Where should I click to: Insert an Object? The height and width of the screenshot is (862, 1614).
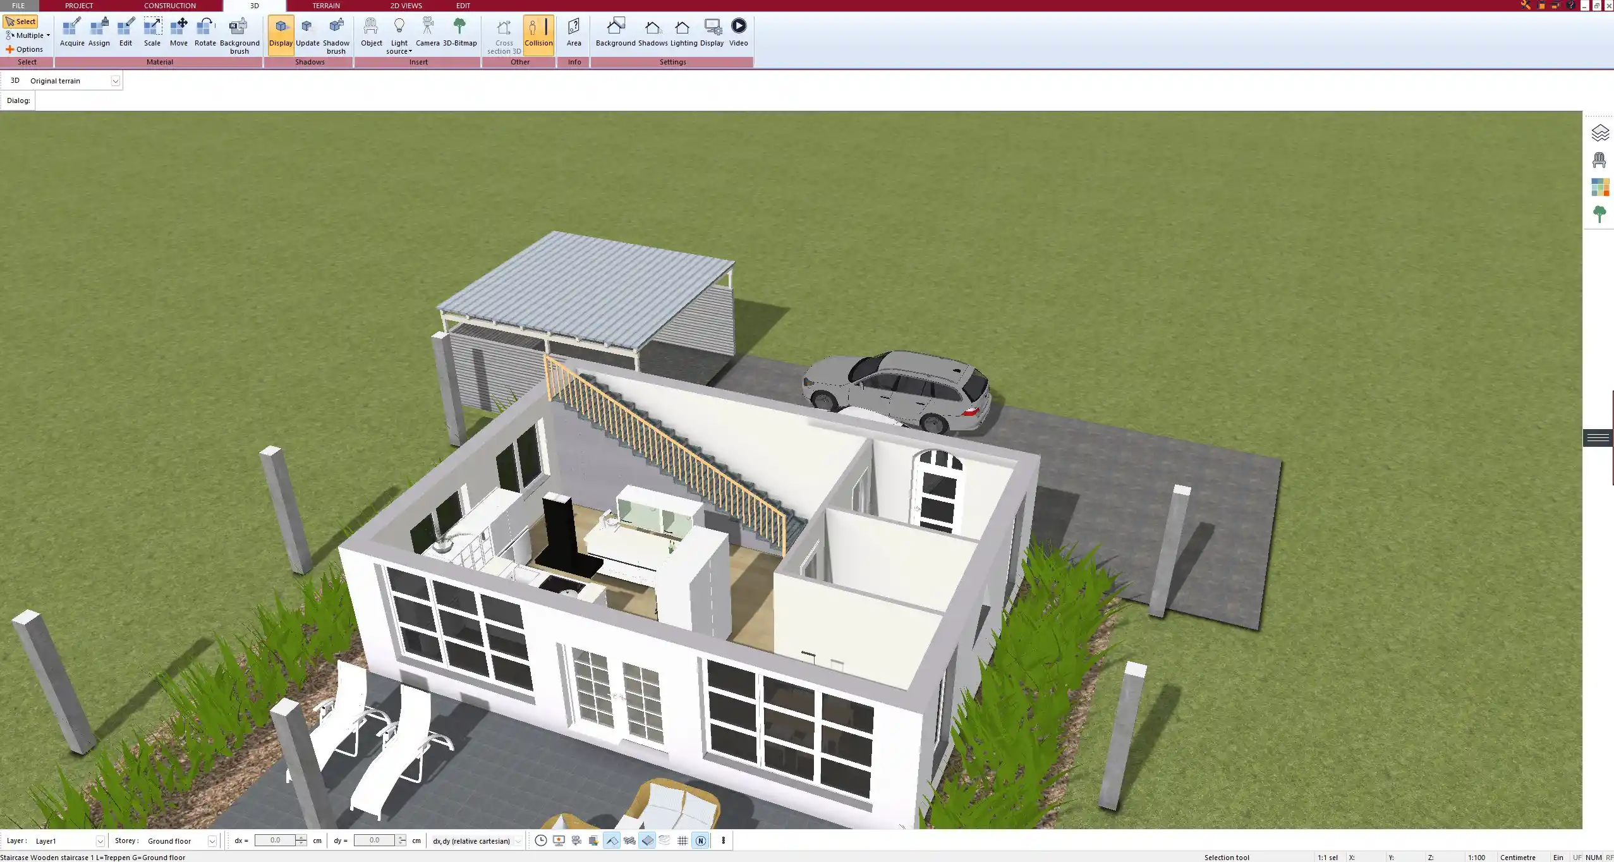pos(372,32)
